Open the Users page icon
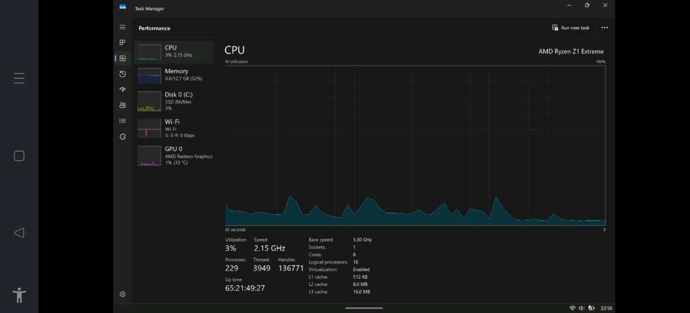 [x=122, y=105]
